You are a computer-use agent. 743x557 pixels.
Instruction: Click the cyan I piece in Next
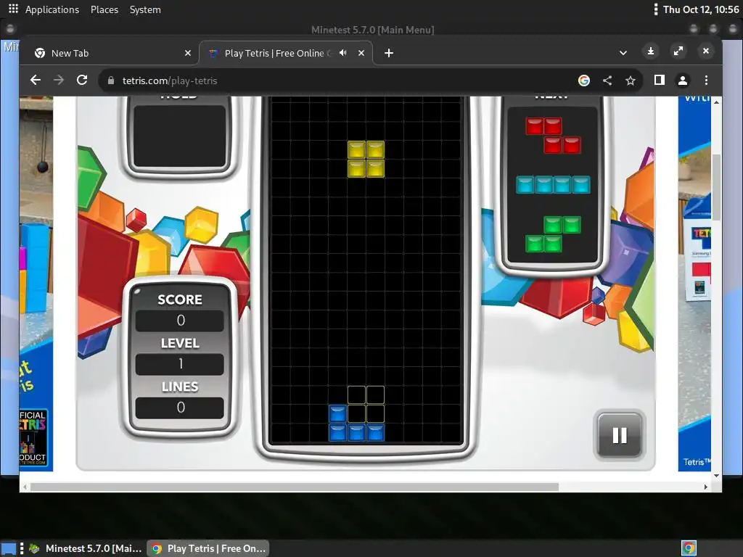pos(553,185)
